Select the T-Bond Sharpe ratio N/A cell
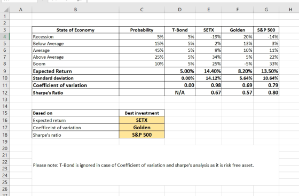 (x=179, y=93)
